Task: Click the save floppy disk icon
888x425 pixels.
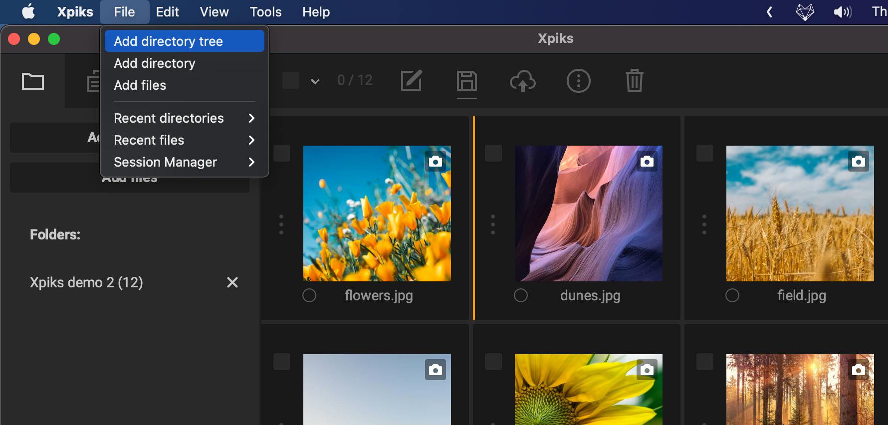Action: [467, 81]
